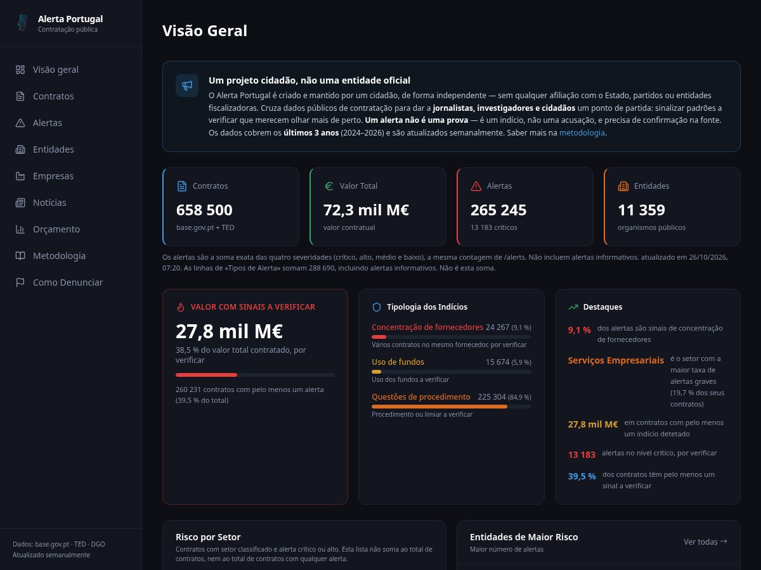Image resolution: width=761 pixels, height=570 pixels.
Task: Click the Entidades building sidebar icon
Action: [20, 149]
